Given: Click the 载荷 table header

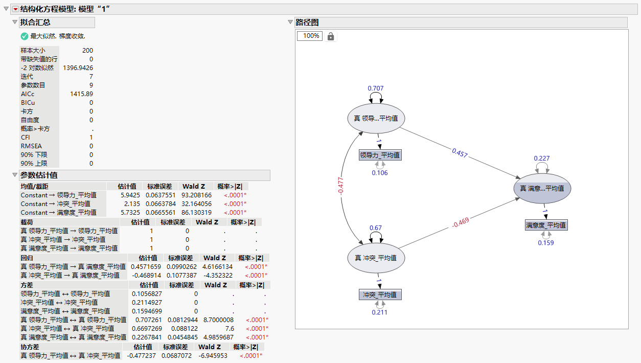Looking at the screenshot, I should pyautogui.click(x=27, y=222).
